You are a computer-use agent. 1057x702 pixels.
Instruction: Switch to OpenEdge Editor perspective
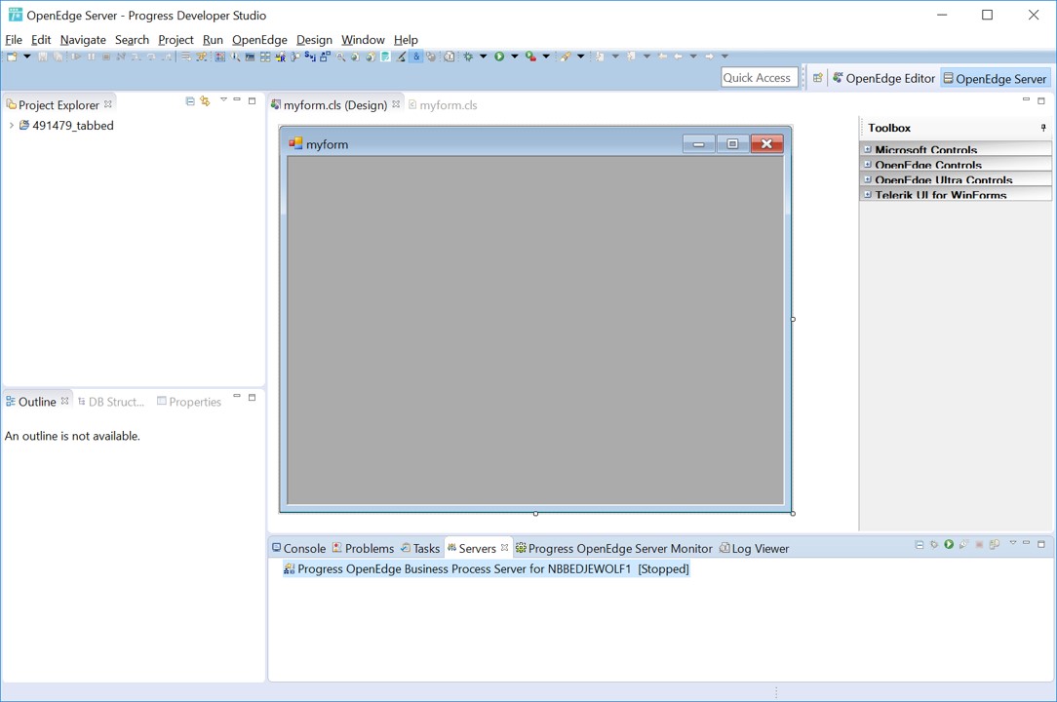pyautogui.click(x=882, y=79)
